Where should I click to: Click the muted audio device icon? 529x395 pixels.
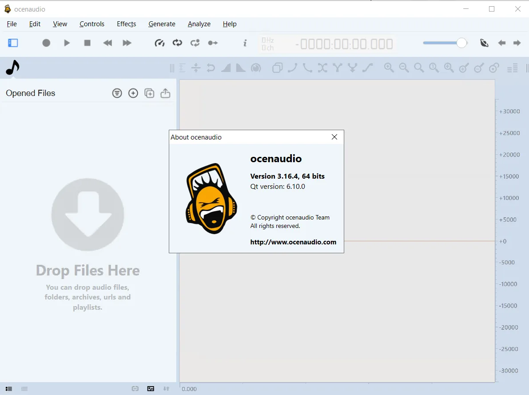pyautogui.click(x=484, y=43)
